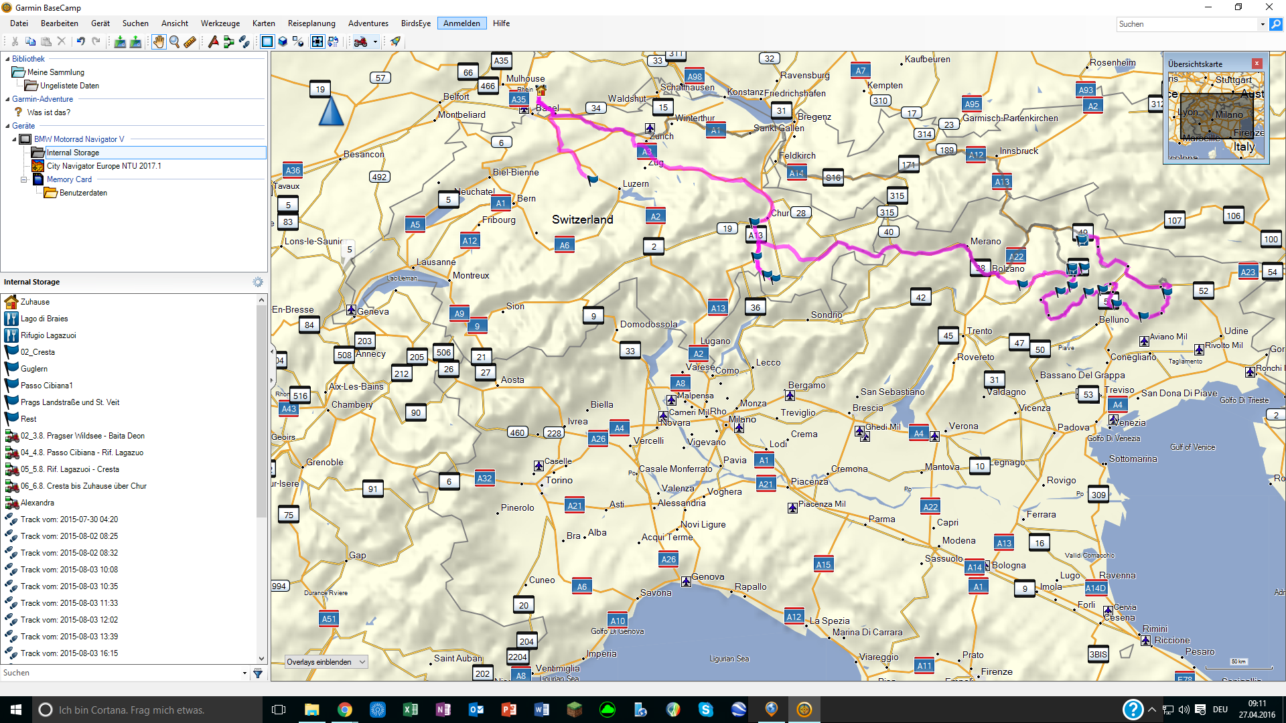Open the Reiseplanung menu
Screen dimensions: 1286x723
pos(311,23)
